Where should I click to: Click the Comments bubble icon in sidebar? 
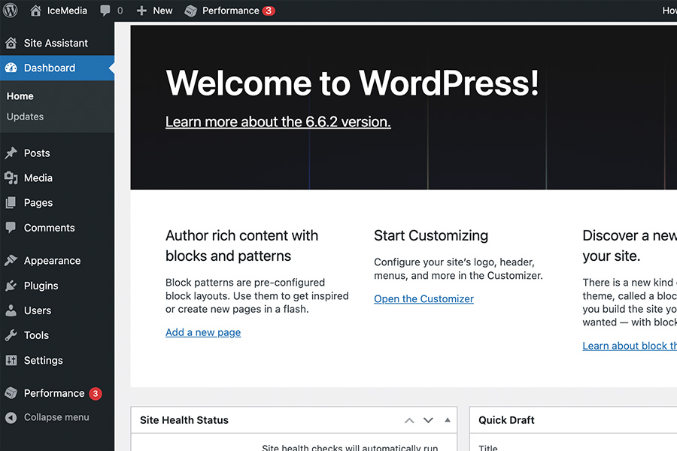pyautogui.click(x=11, y=228)
